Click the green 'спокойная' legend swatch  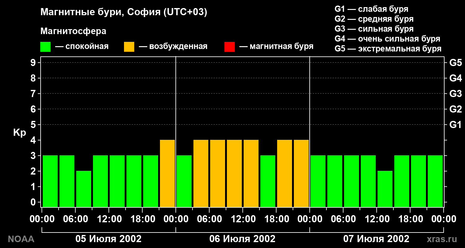coord(46,47)
